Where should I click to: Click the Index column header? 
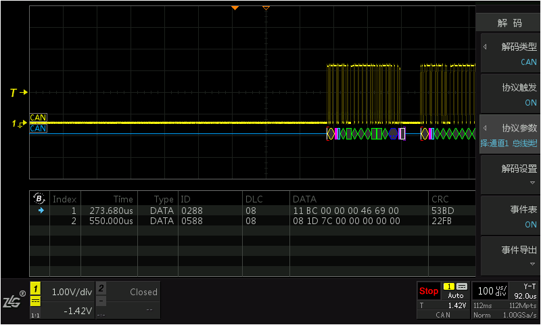coord(64,199)
